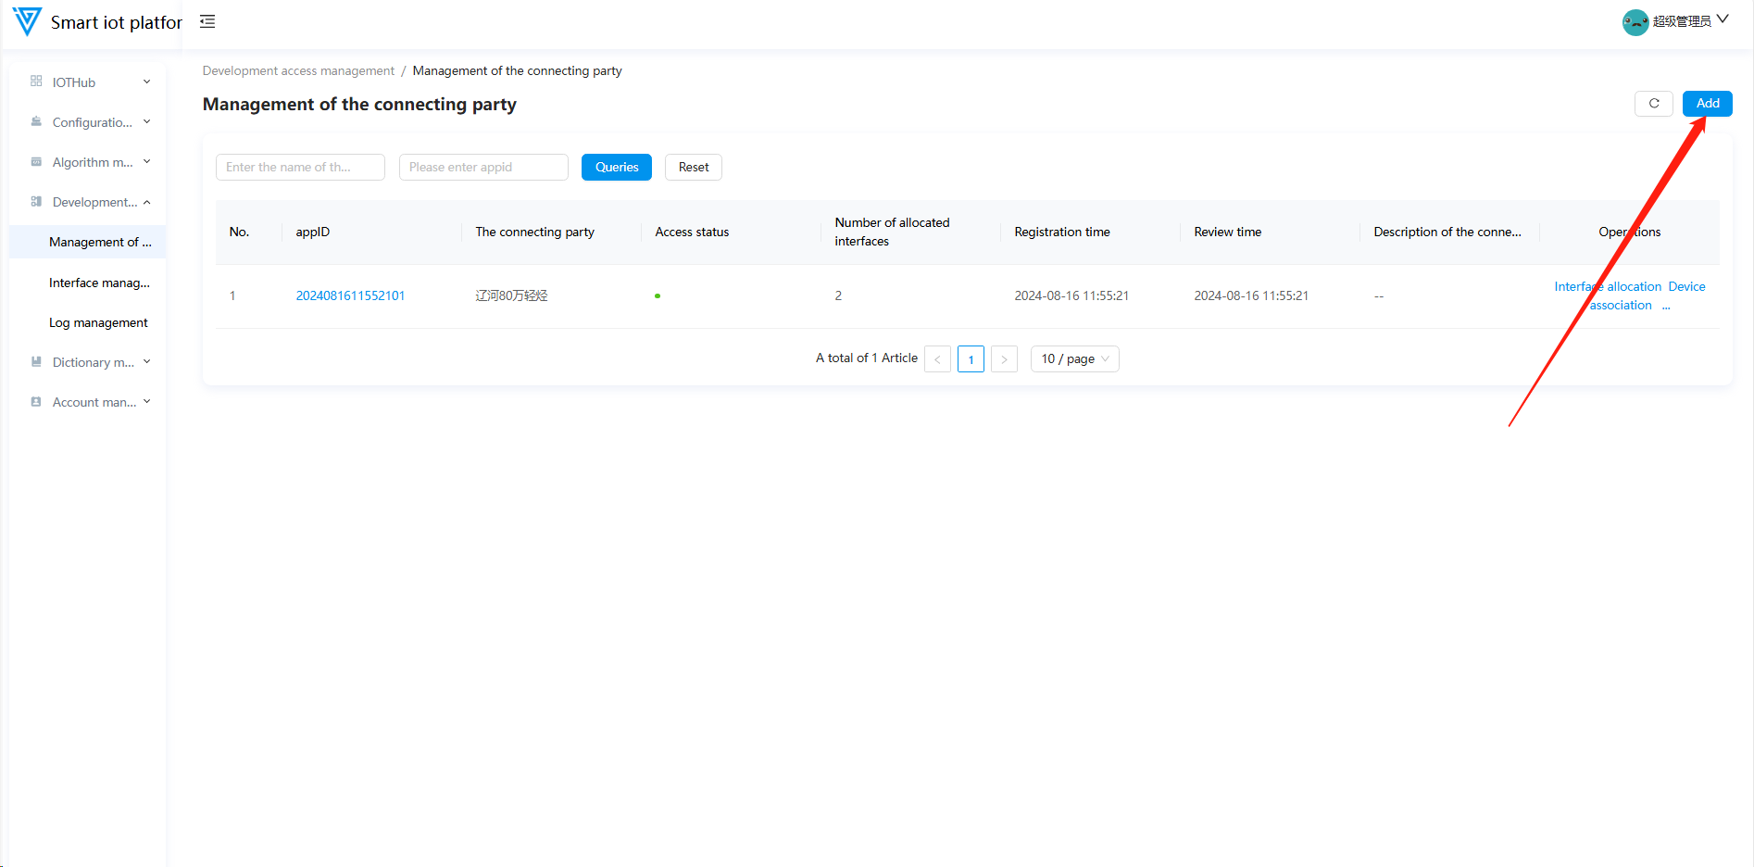Click the Add button
This screenshot has height=867, width=1754.
tap(1707, 104)
